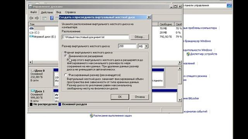Click the search magnifier icon in Control Panel
Screen dimensions: 248x139
(229, 5)
